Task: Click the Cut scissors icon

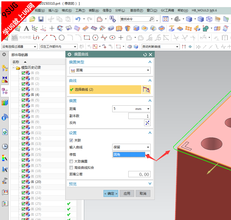Action: [x=51, y=19]
